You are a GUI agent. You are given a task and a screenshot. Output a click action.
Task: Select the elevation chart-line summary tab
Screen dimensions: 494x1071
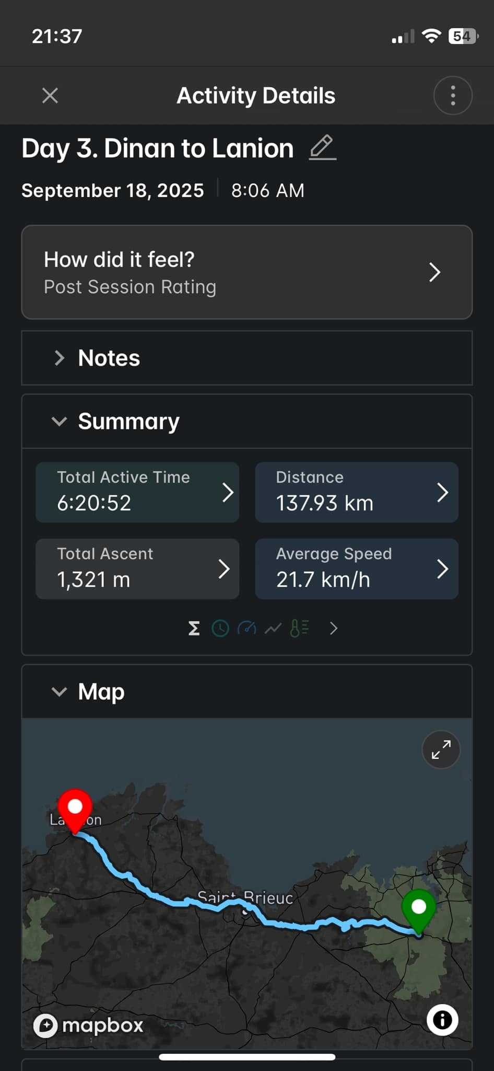click(x=273, y=628)
